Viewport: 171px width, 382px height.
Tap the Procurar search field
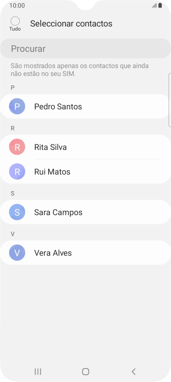(x=85, y=48)
